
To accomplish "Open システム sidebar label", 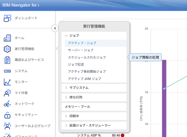I will (21, 71).
